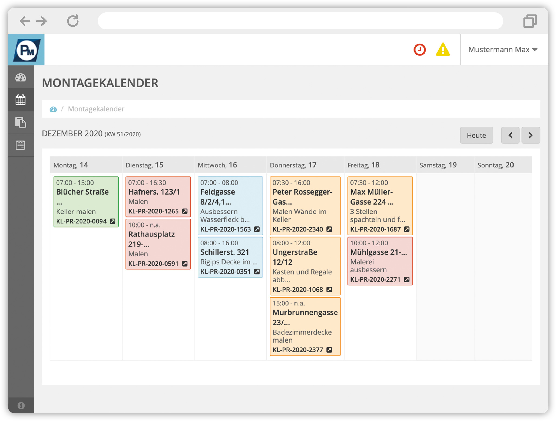This screenshot has height=421, width=556.
Task: Open the yellow warning triangle alert
Action: tap(443, 50)
